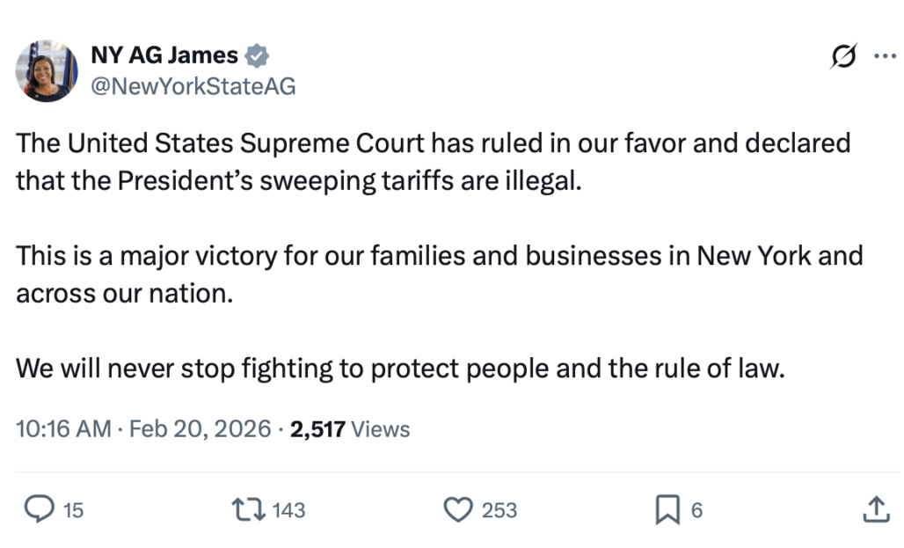Click the "major victory" paragraph of the tweet
Viewport: 904px width, 548px height.
439,274
